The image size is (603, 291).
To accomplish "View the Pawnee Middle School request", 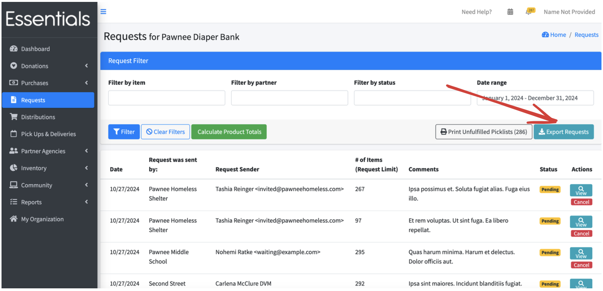I will pos(581,253).
